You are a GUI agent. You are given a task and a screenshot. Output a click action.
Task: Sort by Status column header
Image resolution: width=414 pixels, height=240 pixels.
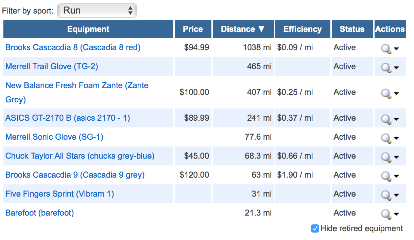(352, 29)
